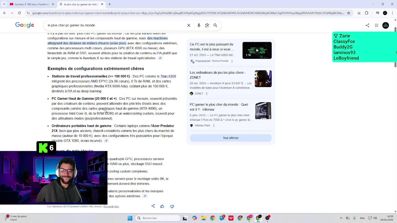
Task: Open Windows Start menu
Action: (x=130, y=218)
